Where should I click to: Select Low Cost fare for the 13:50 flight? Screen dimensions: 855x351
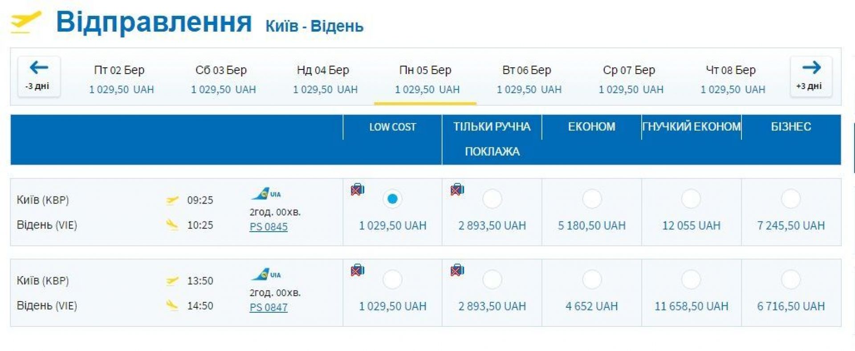tap(392, 280)
